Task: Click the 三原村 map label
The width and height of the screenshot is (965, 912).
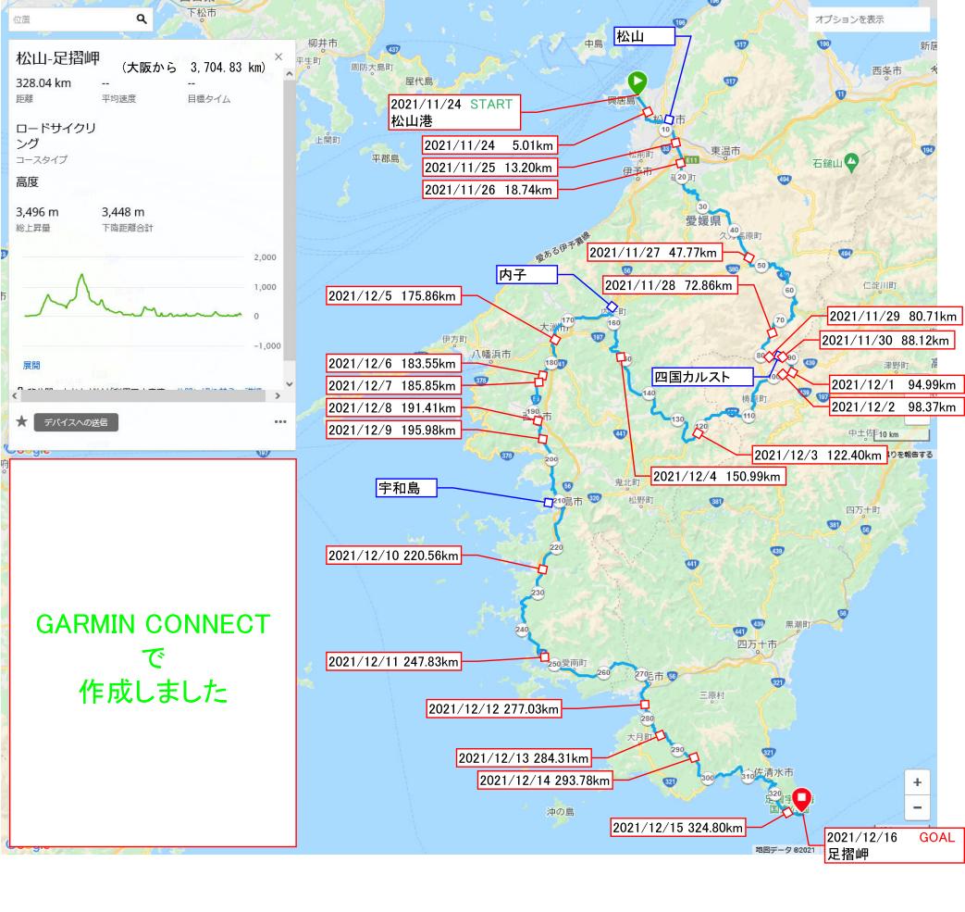Action: tap(712, 695)
